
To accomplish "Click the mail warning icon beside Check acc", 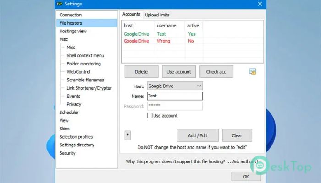I will click(252, 71).
